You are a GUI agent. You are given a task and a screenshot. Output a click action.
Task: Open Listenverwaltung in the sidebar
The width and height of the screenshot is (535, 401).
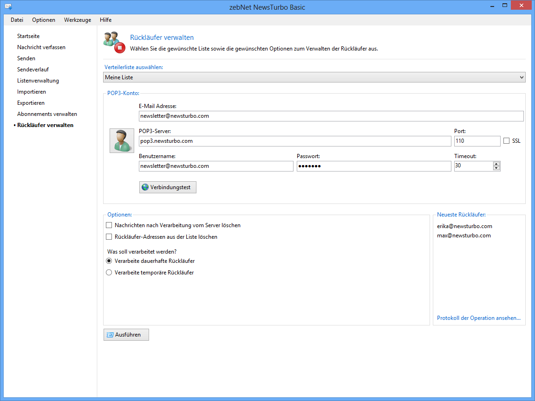[x=38, y=81]
